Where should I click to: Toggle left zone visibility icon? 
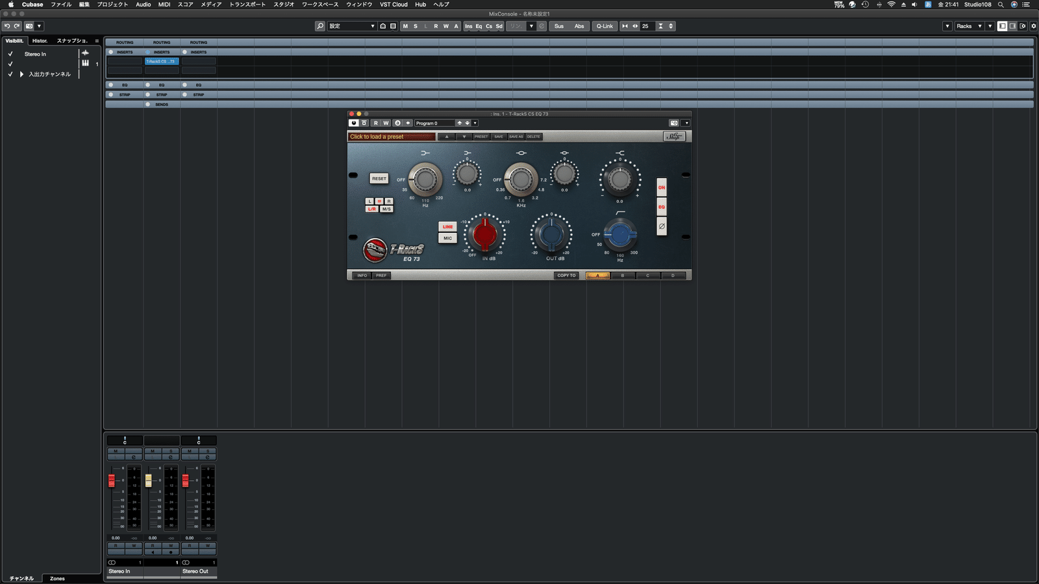pos(1003,26)
